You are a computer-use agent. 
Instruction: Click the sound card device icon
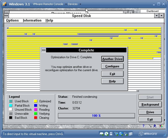tap(126, 134)
